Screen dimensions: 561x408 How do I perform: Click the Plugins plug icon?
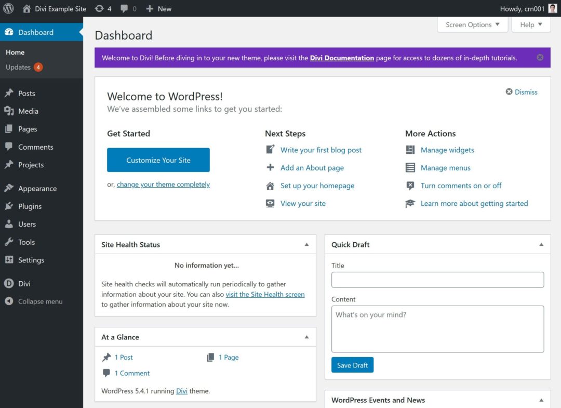[x=9, y=206]
